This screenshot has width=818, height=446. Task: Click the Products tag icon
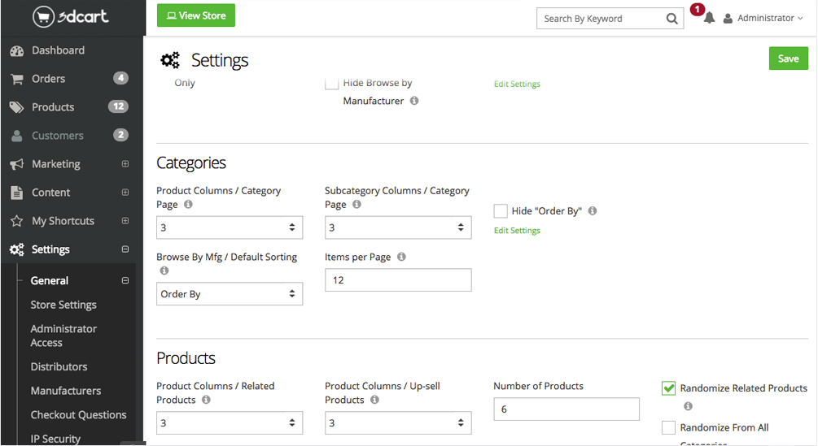[x=16, y=107]
